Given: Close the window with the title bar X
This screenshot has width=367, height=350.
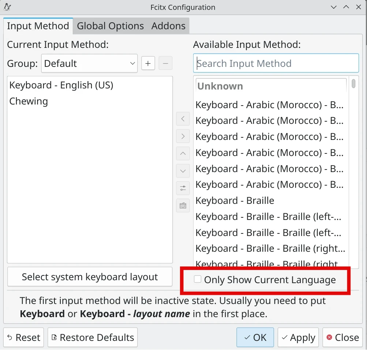Looking at the screenshot, I should [x=358, y=7].
